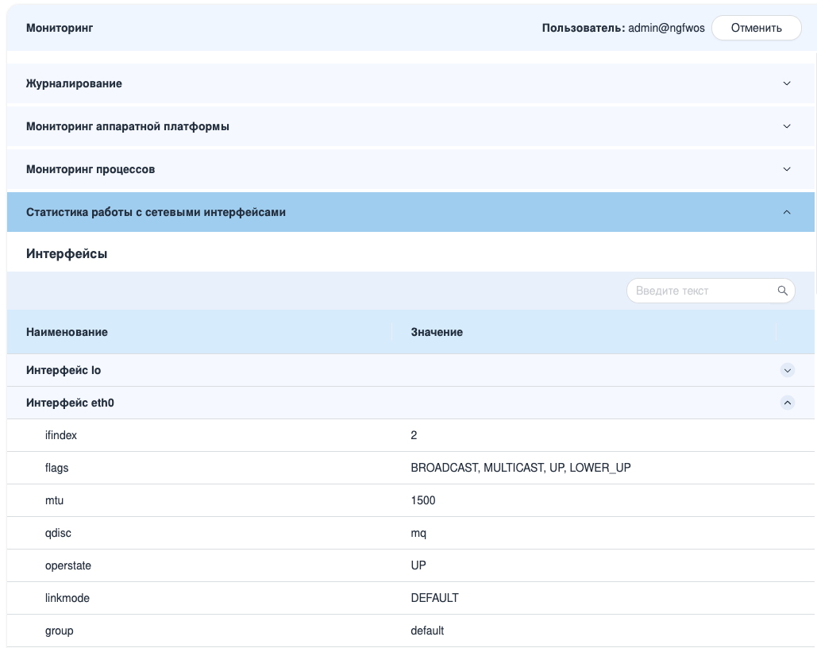Focus the Введите текст search field
The image size is (817, 648).
[x=711, y=291]
